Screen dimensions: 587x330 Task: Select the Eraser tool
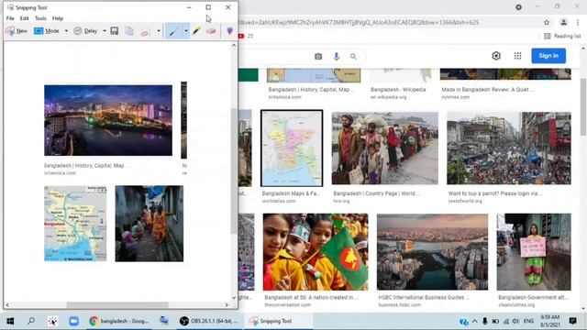[x=211, y=31]
